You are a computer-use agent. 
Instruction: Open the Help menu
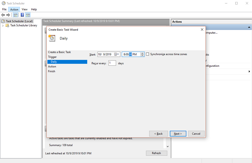[x=34, y=9]
